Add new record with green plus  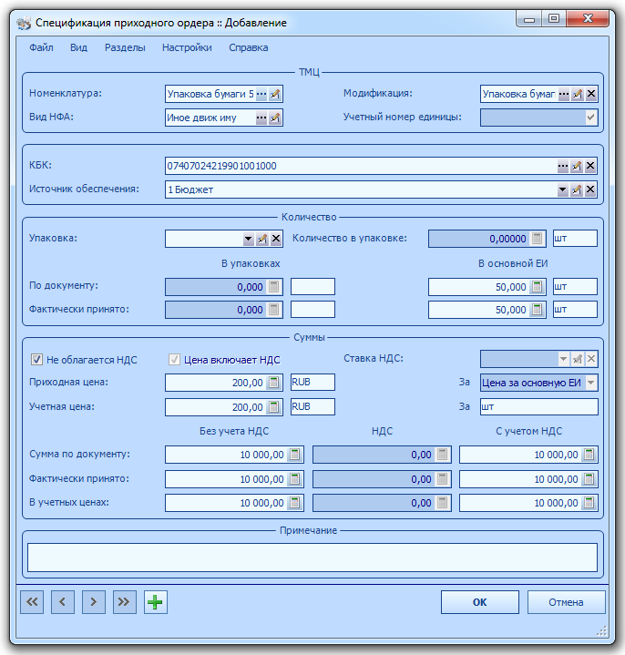pos(156,602)
